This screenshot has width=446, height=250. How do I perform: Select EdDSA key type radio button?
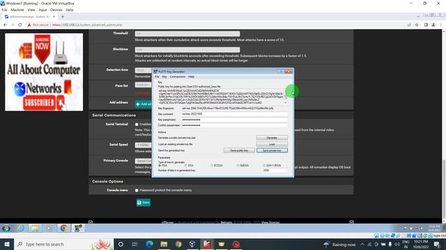(238, 165)
